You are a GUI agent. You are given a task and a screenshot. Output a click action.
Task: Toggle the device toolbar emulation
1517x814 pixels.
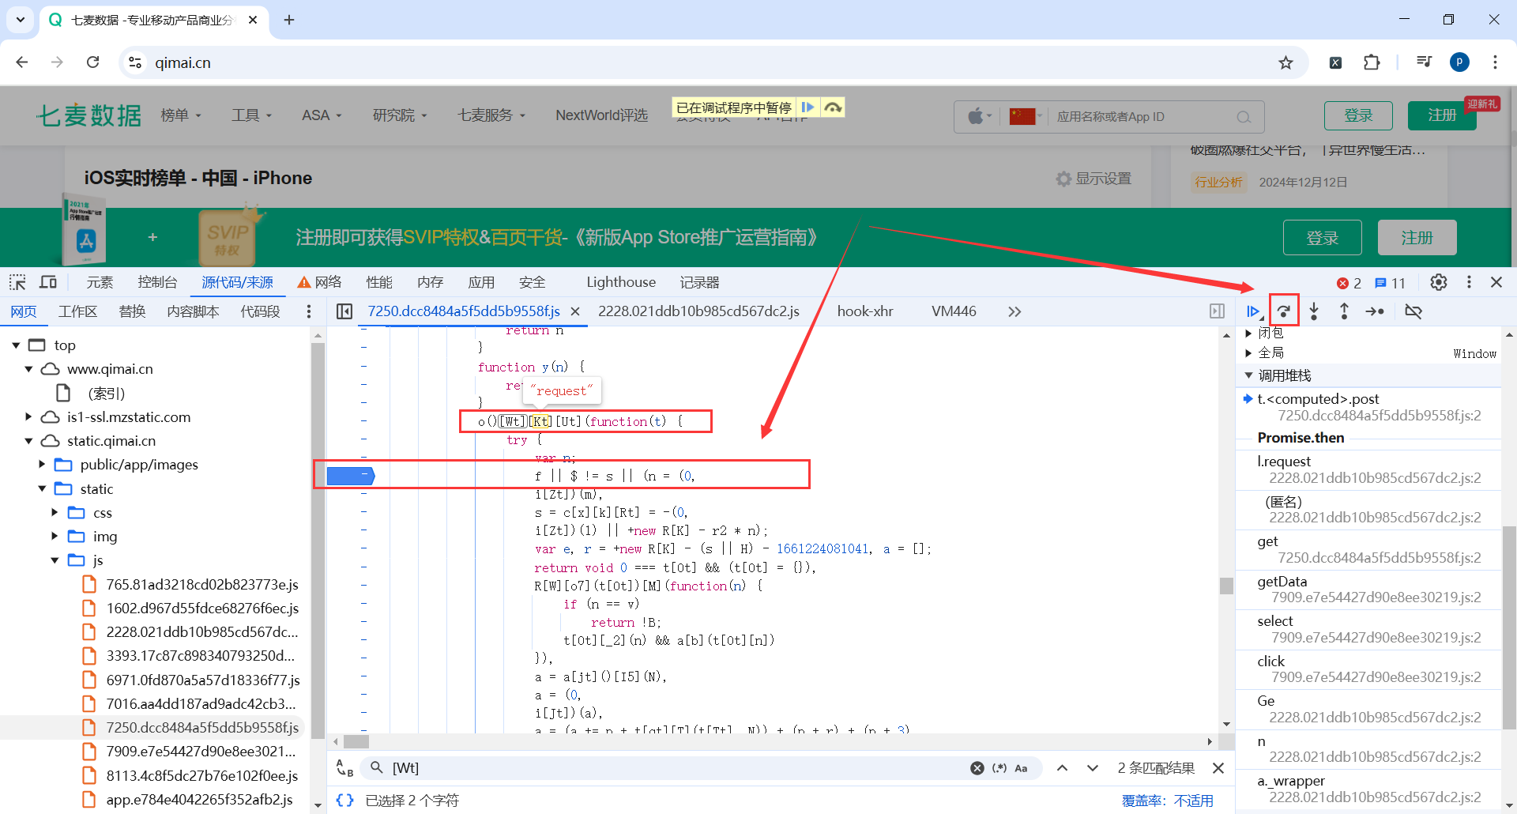click(x=48, y=282)
